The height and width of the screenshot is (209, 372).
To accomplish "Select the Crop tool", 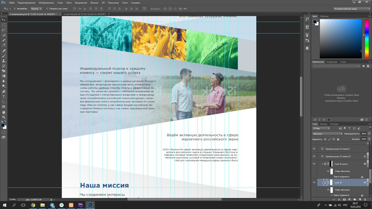I will [x=4, y=40].
